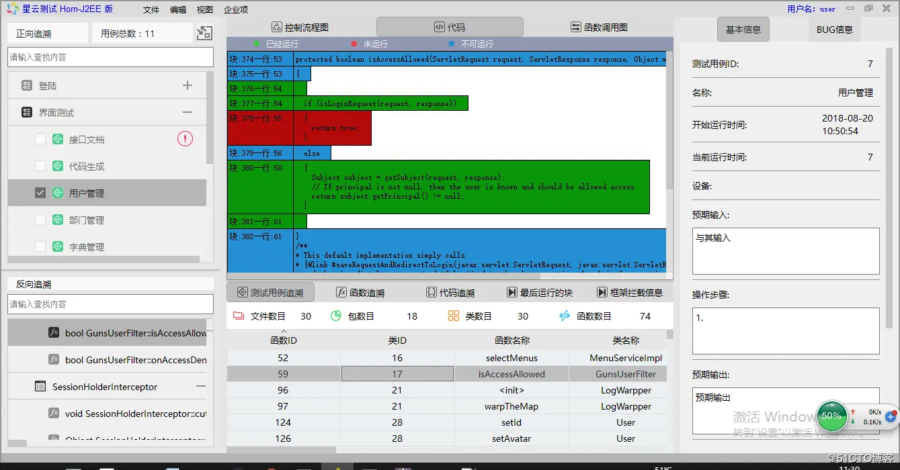Click the 预期输入 text field
Image resolution: width=900 pixels, height=470 pixels.
[x=785, y=250]
